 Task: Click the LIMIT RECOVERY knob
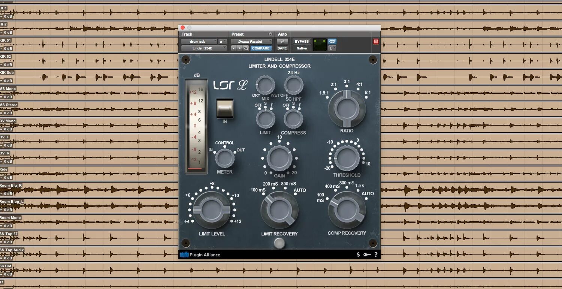pos(280,210)
